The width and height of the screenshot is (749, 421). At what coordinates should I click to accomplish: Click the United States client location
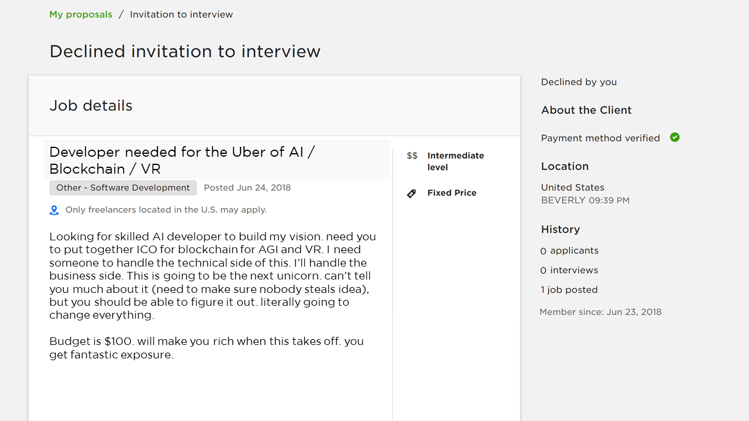pos(573,188)
